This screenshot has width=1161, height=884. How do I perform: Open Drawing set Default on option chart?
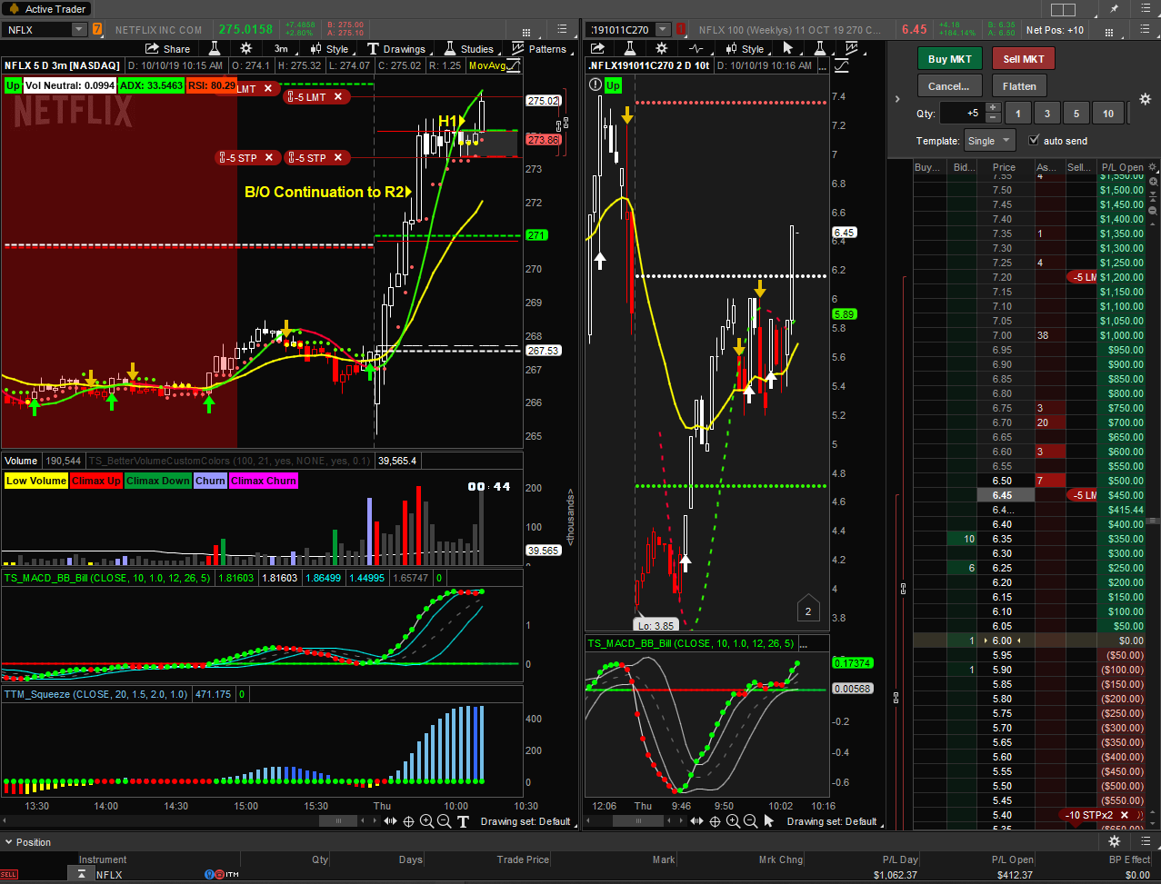click(832, 821)
